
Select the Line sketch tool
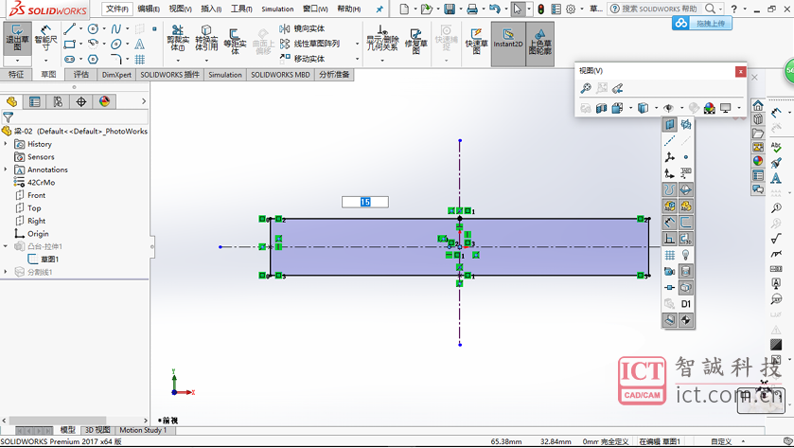pyautogui.click(x=69, y=28)
